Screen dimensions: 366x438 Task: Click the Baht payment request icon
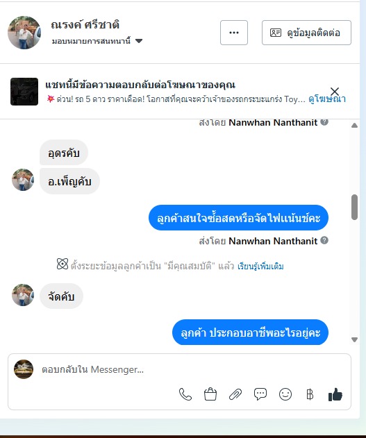(x=310, y=394)
